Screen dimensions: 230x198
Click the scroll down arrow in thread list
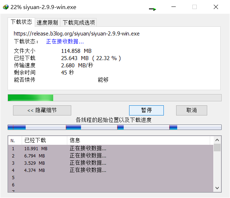click(217, 188)
